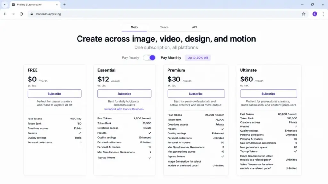Switch to the Solo plans tab

point(134,27)
